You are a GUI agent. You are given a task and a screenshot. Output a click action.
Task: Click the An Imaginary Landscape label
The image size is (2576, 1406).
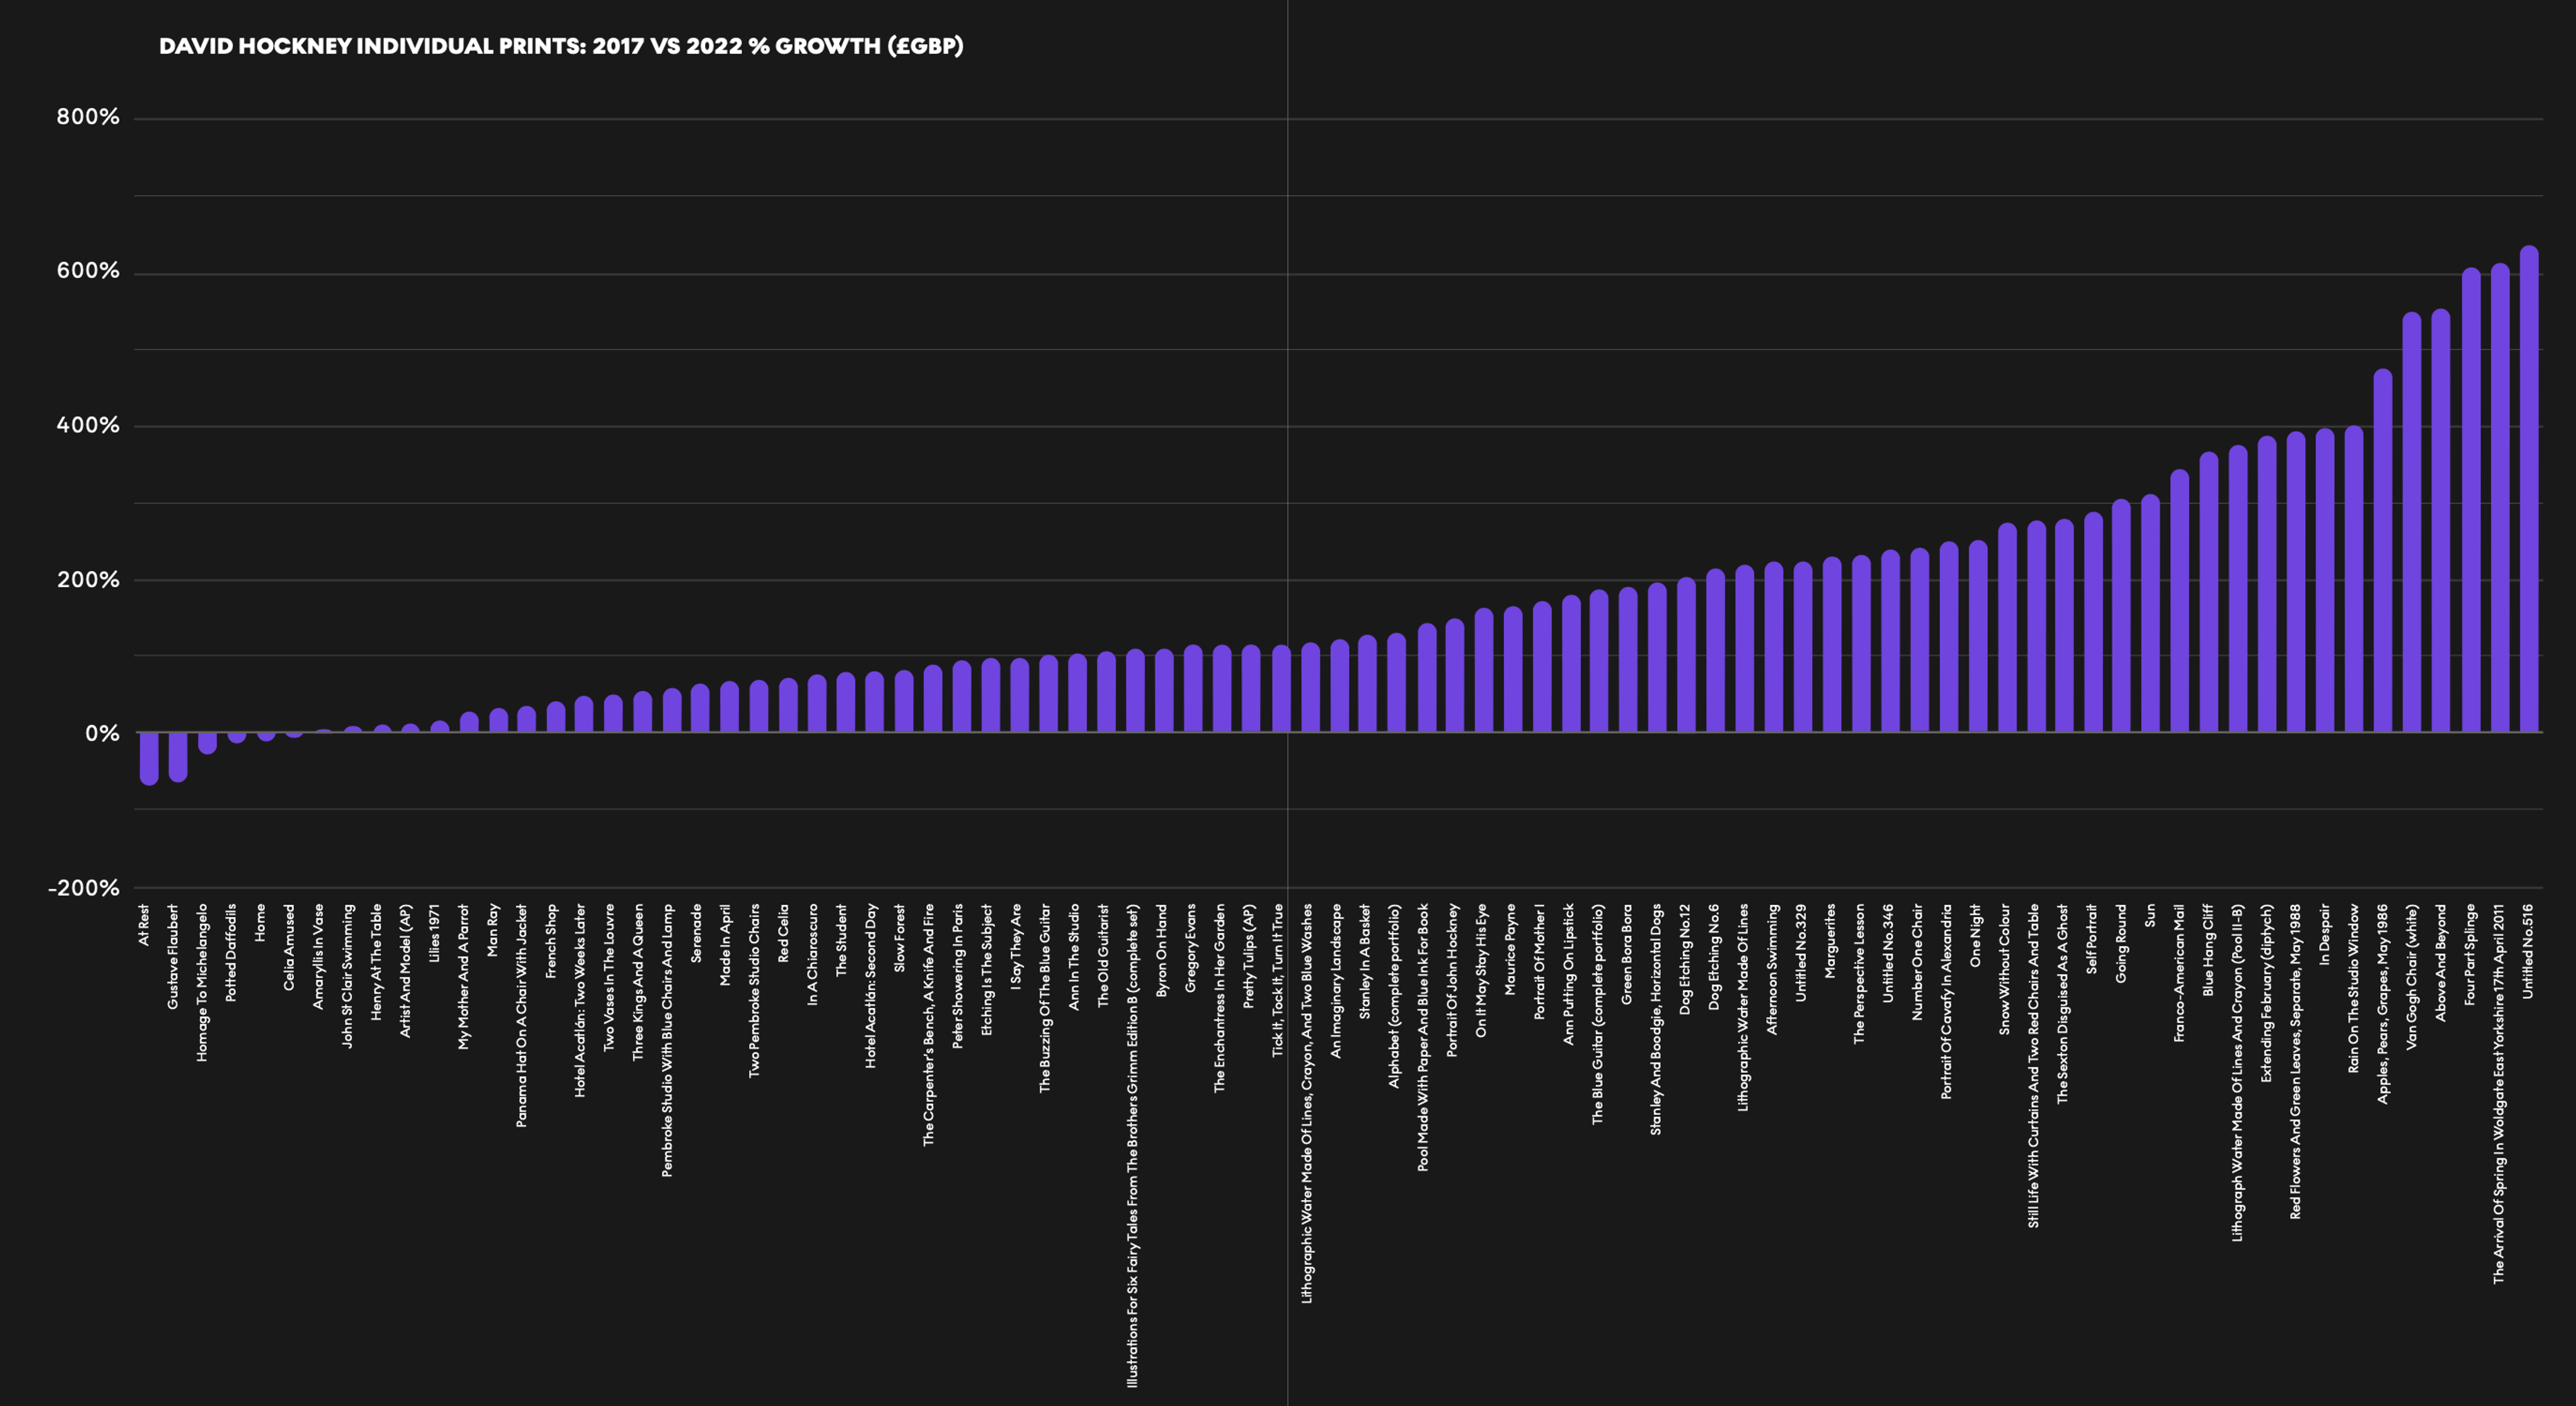tap(1336, 981)
